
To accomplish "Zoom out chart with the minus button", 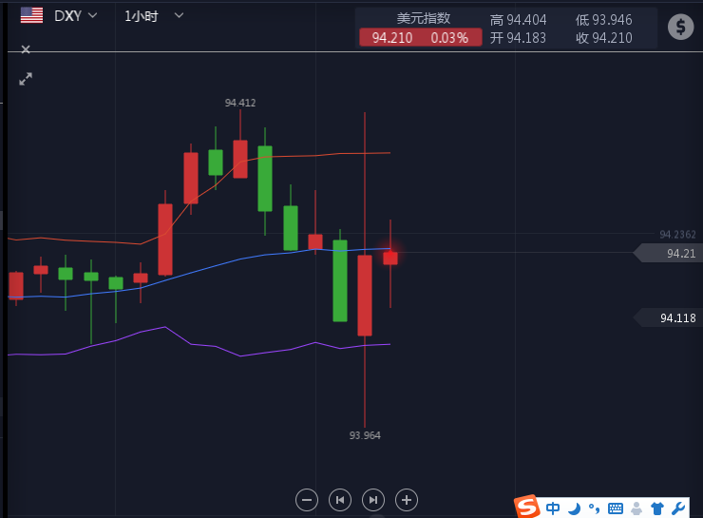I will click(307, 500).
